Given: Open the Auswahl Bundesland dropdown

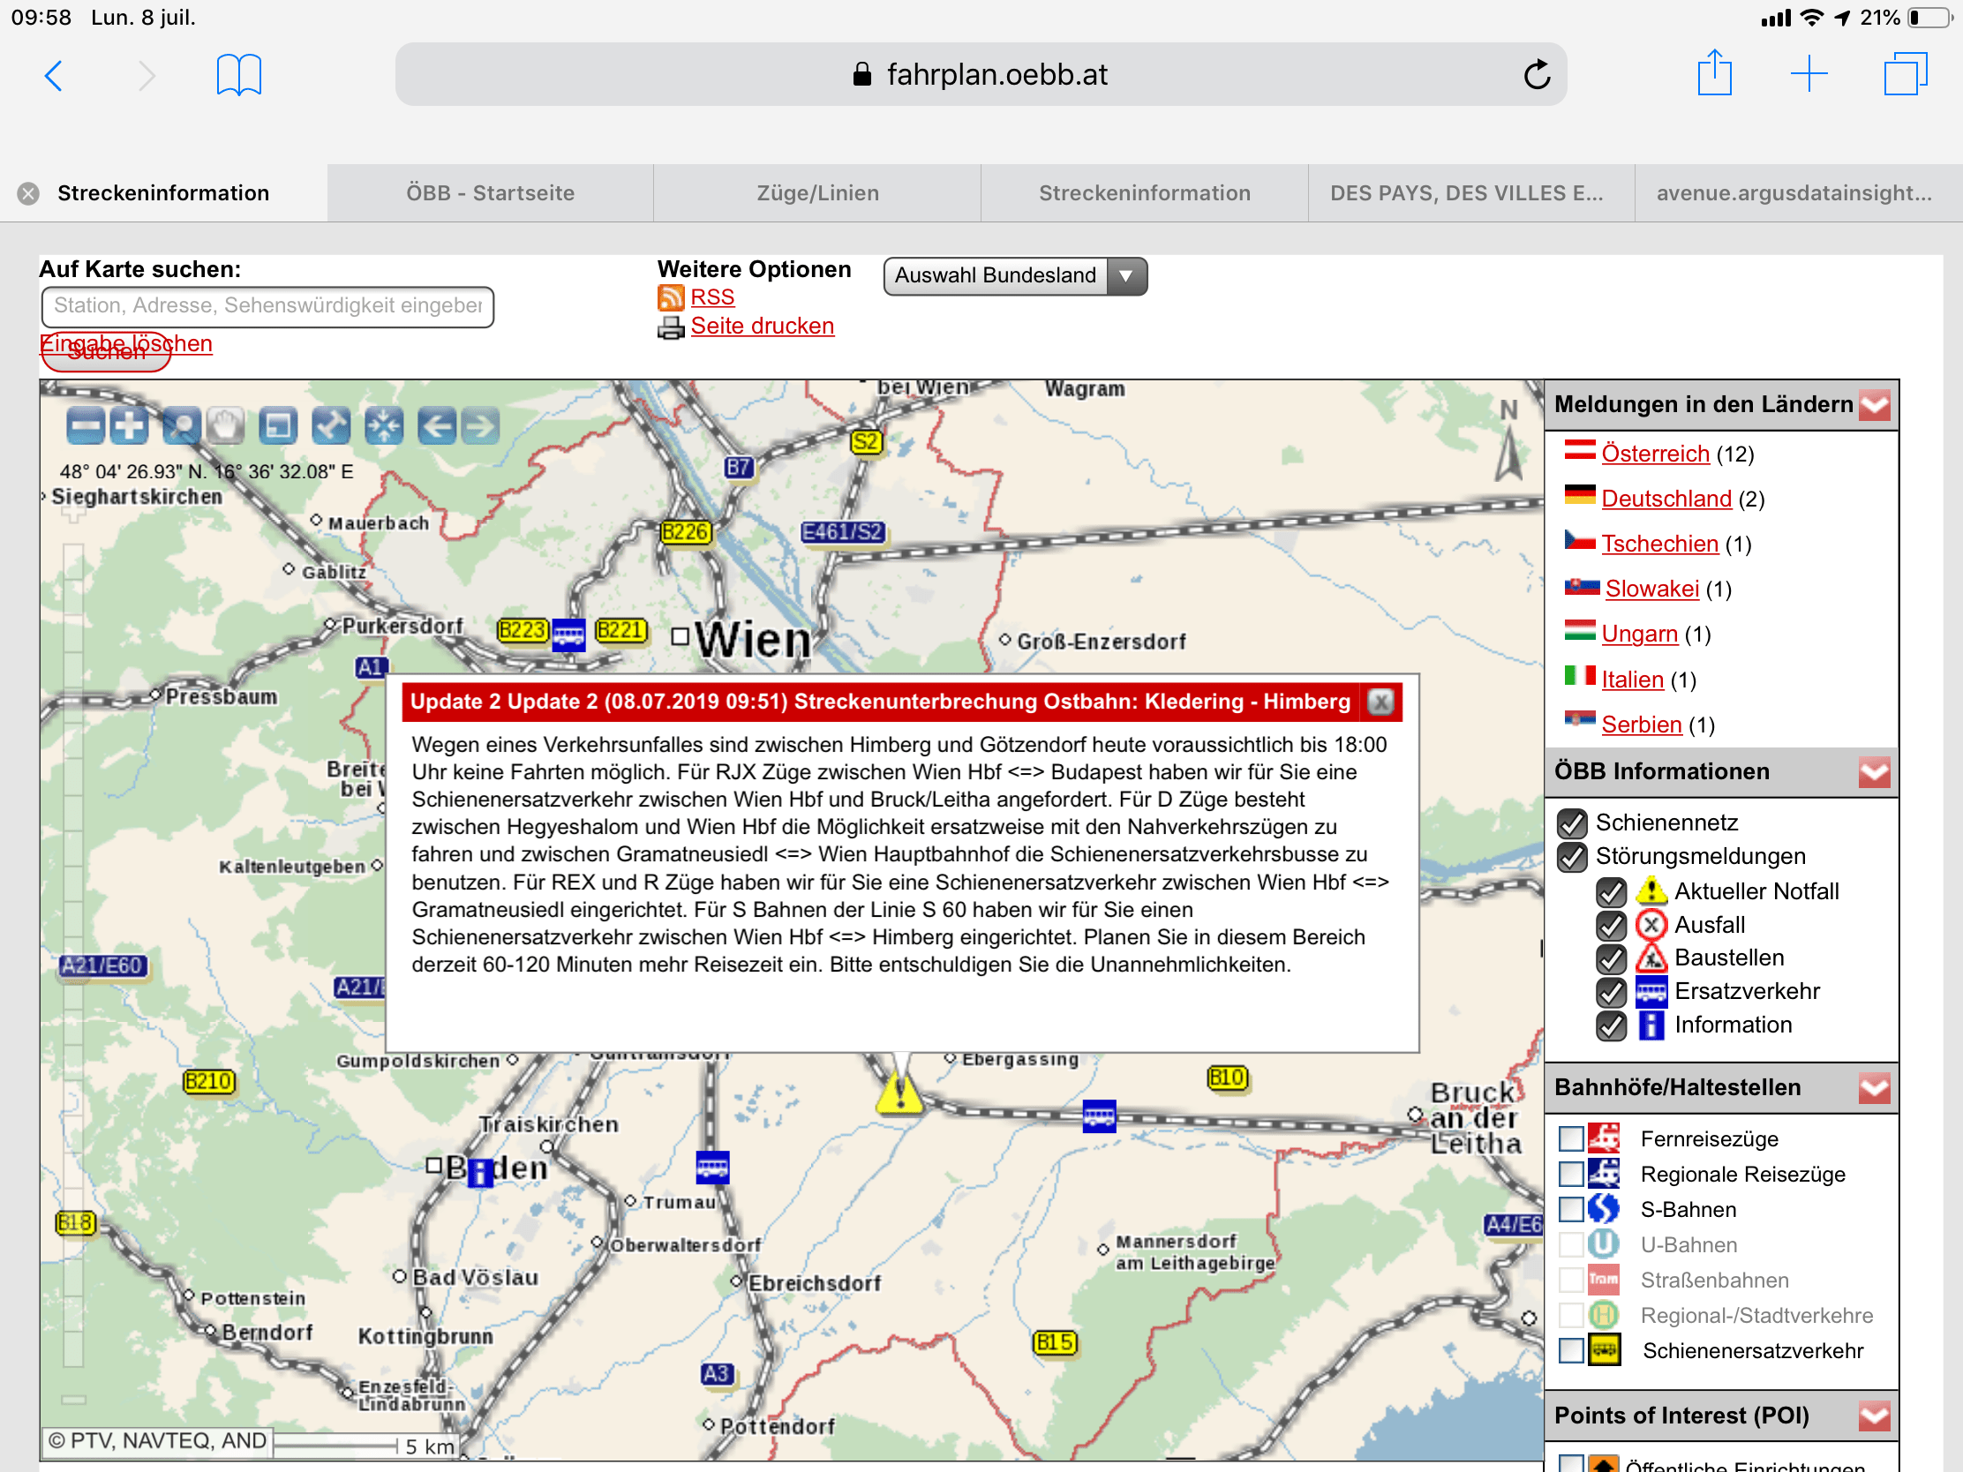Looking at the screenshot, I should (x=1014, y=276).
